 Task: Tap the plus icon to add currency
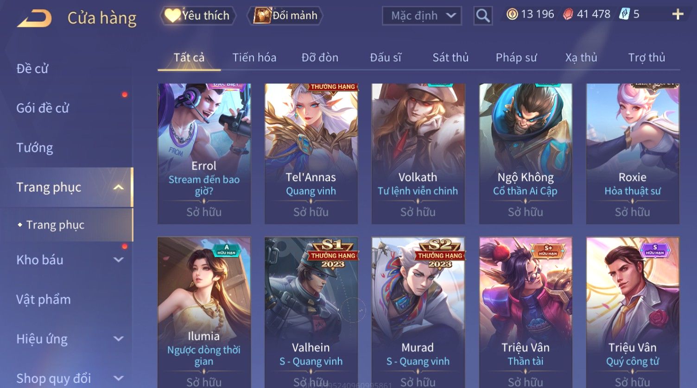tap(678, 14)
